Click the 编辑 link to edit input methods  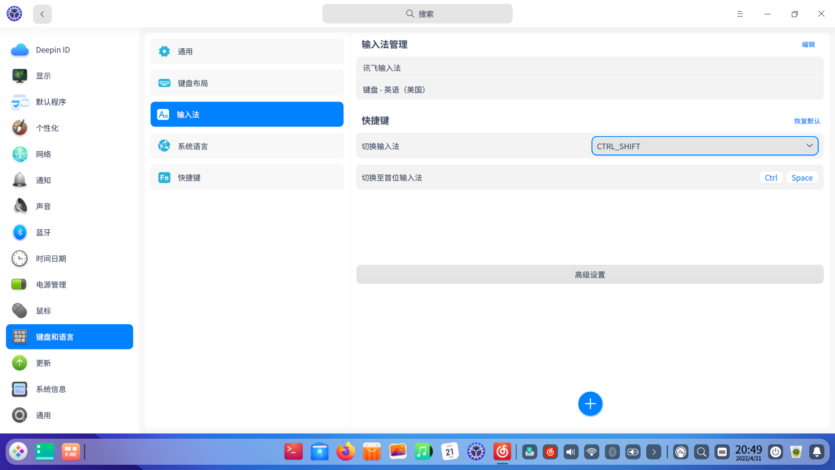click(808, 44)
